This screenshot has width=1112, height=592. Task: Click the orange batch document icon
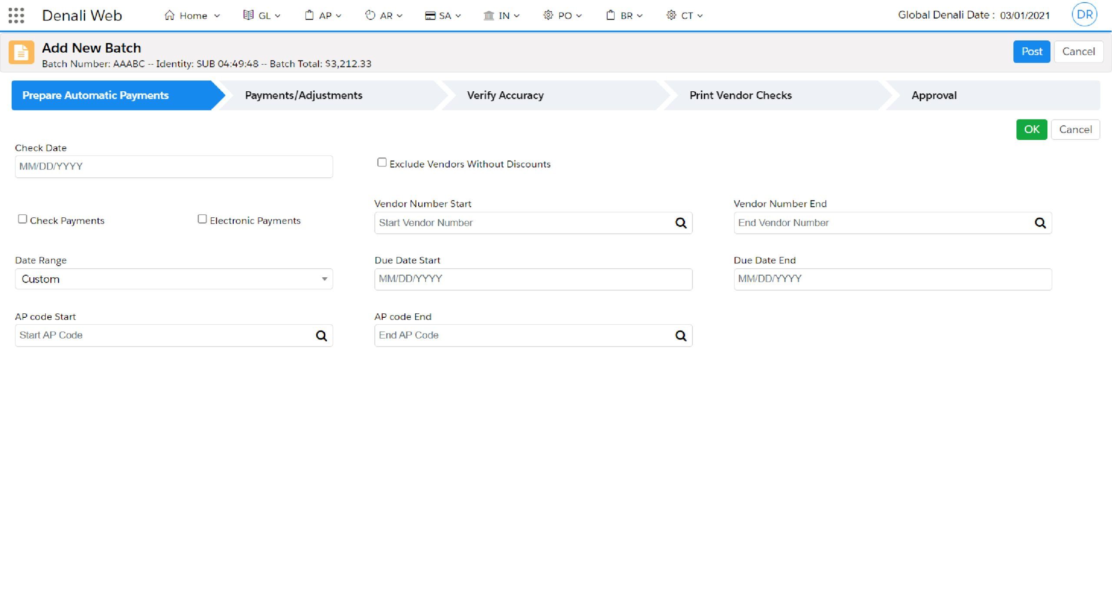click(x=21, y=53)
